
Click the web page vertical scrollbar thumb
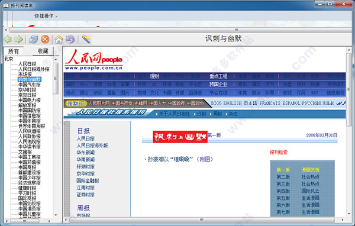(x=349, y=89)
